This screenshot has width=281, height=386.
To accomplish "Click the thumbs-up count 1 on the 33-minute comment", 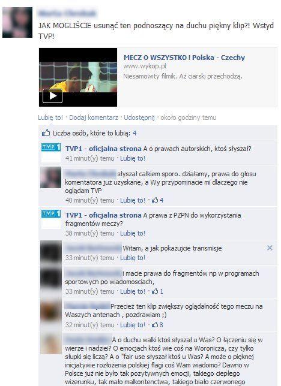I will pyautogui.click(x=158, y=291).
